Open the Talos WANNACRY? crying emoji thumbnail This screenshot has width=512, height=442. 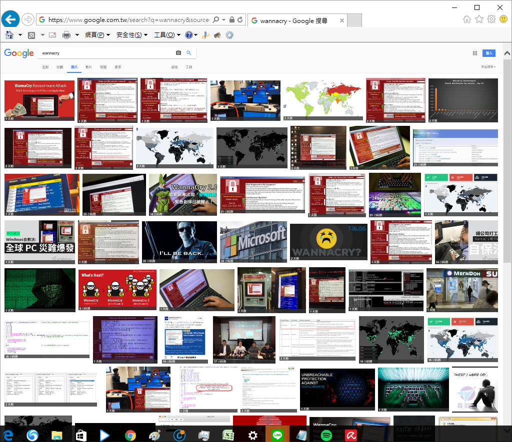pyautogui.click(x=328, y=242)
